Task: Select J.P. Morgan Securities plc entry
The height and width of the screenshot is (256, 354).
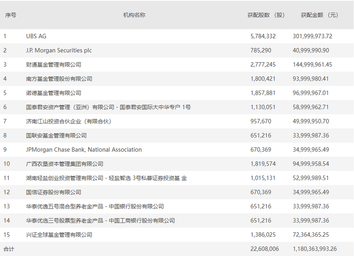Action: coord(59,51)
